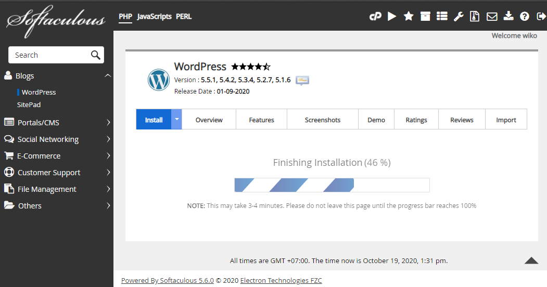Click the WordPress logo icon
Screen dimensions: 547x287
pyautogui.click(x=159, y=80)
